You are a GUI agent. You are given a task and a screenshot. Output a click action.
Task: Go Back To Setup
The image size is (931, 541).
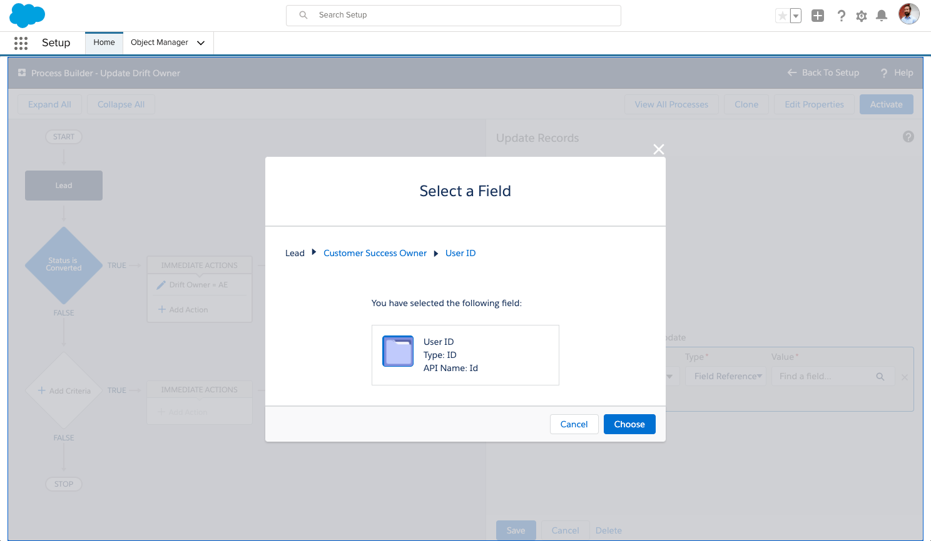(823, 72)
